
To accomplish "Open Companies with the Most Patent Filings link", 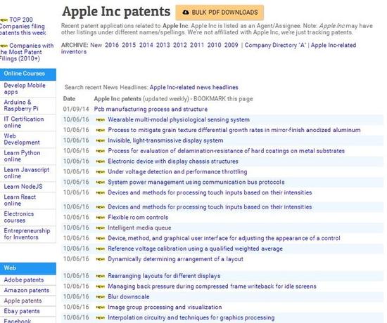I will point(27,52).
